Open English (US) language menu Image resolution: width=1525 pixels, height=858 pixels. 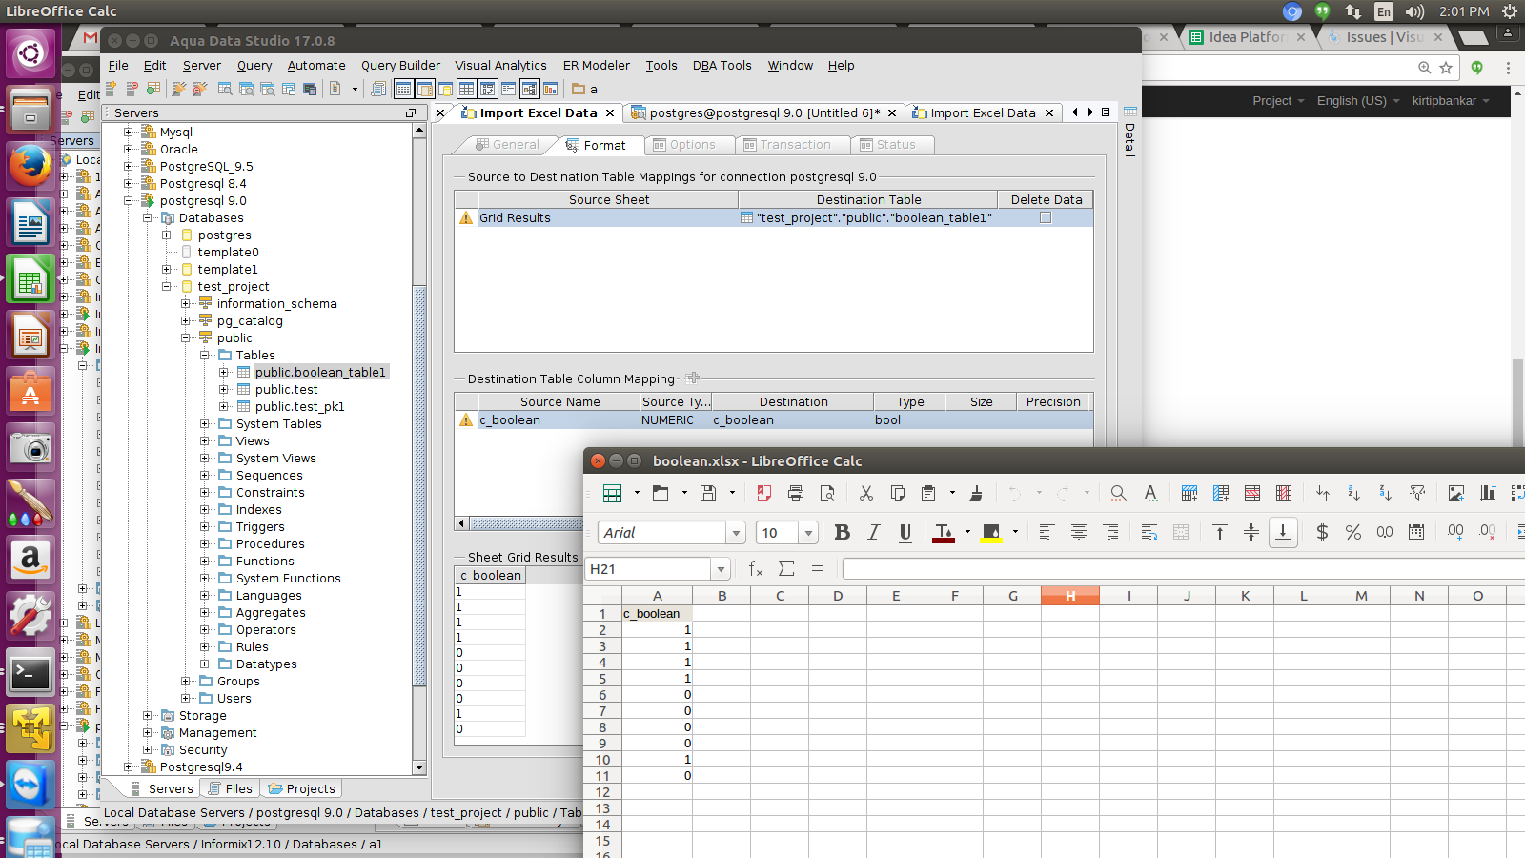1358,100
